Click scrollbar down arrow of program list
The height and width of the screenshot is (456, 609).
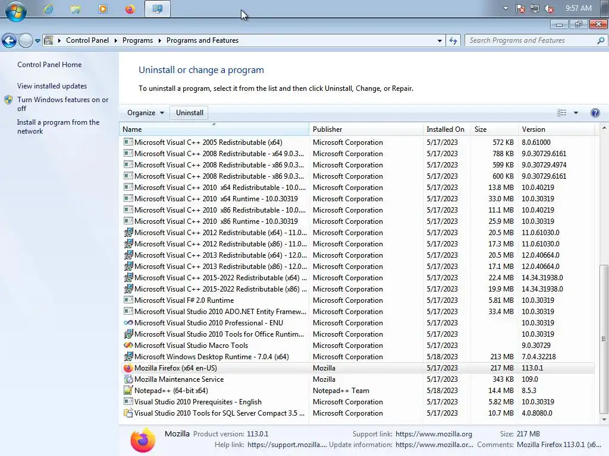pos(604,420)
